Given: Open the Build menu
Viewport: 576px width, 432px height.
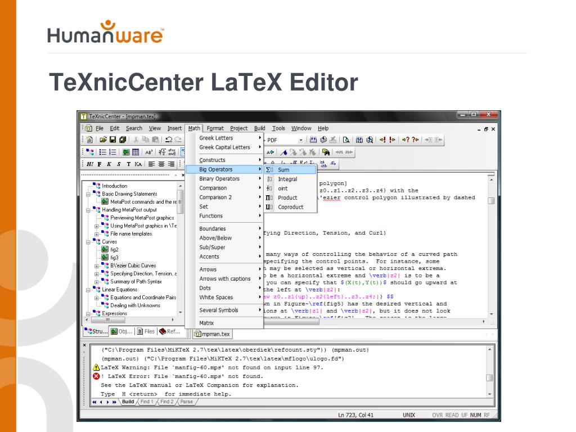Looking at the screenshot, I should point(259,128).
